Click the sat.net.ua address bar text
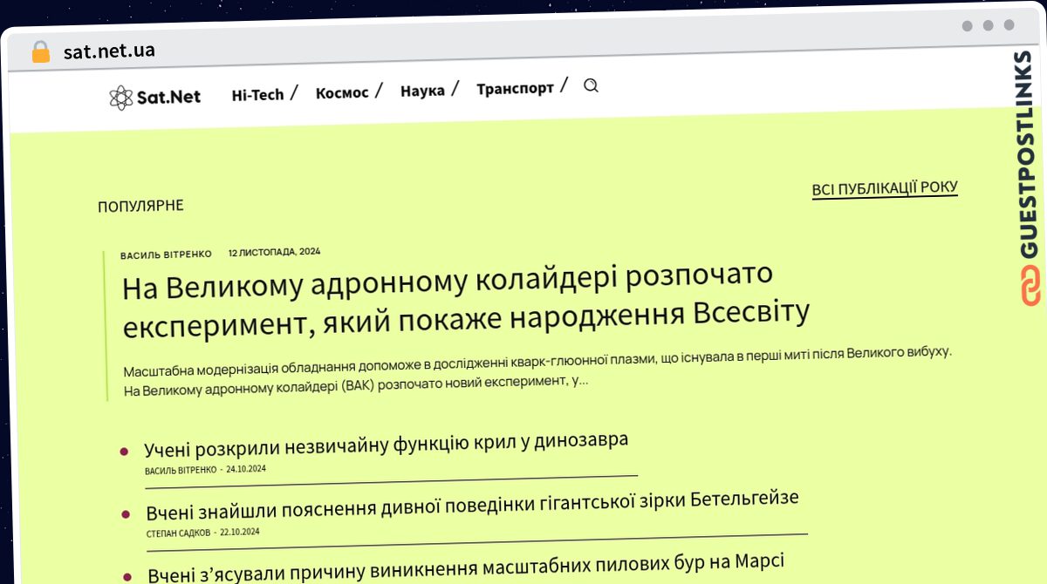The image size is (1047, 584). [109, 51]
